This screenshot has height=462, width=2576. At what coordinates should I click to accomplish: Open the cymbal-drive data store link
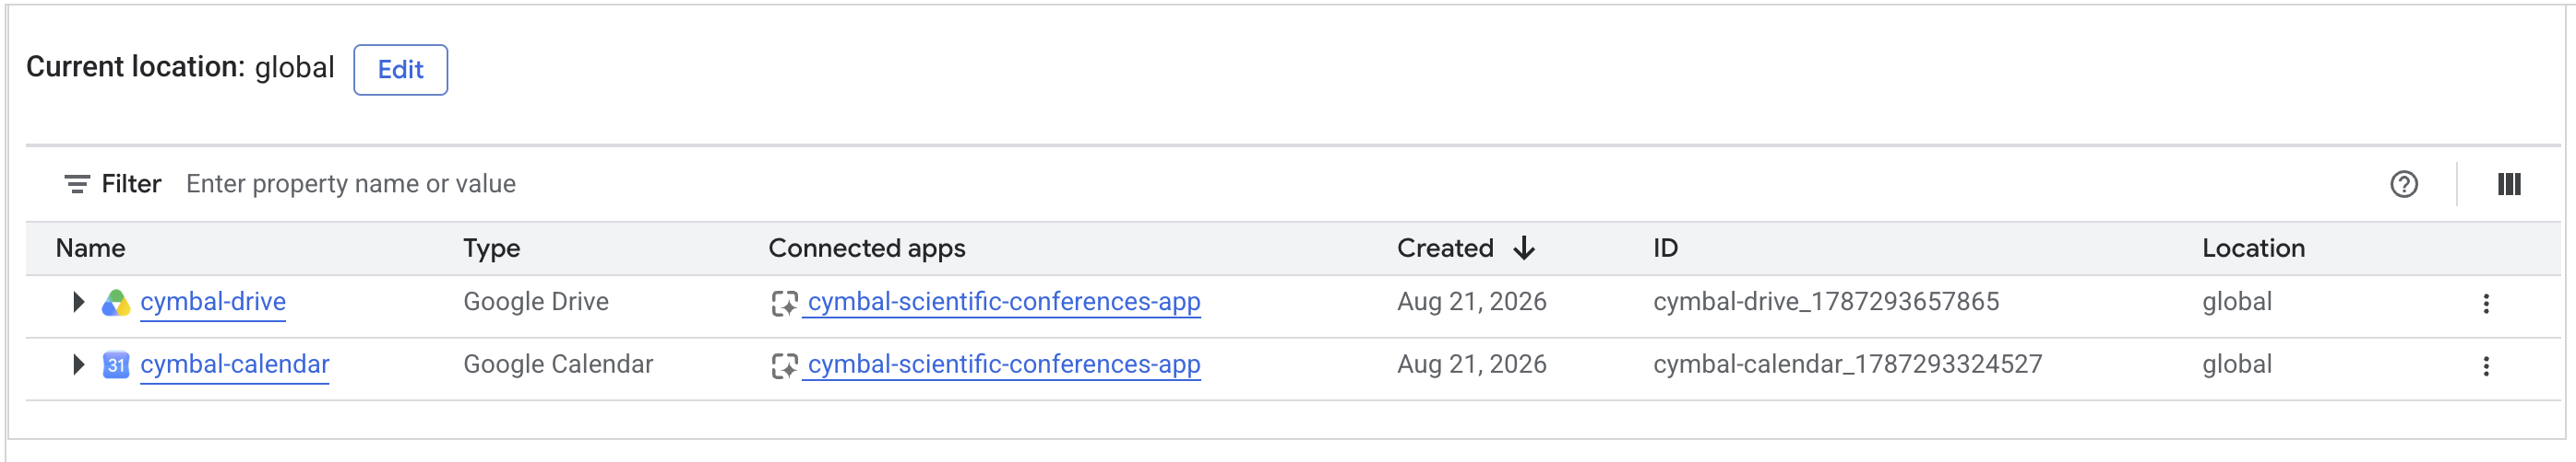pyautogui.click(x=213, y=303)
